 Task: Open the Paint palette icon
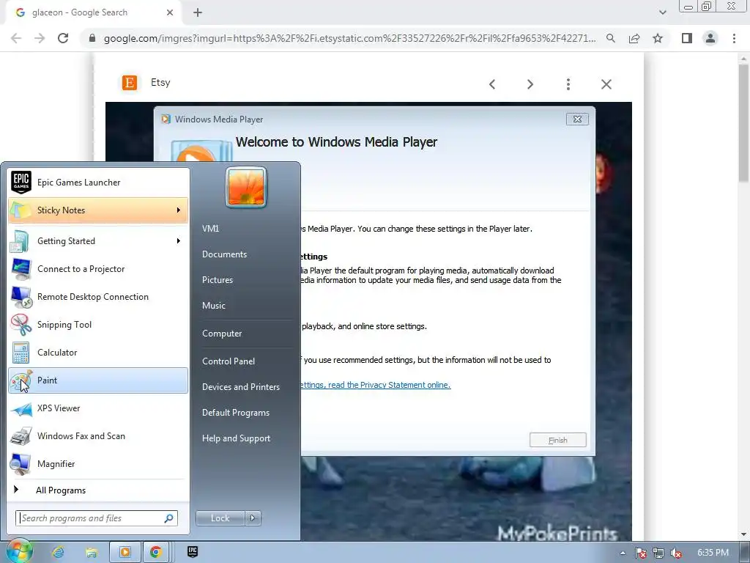21,380
